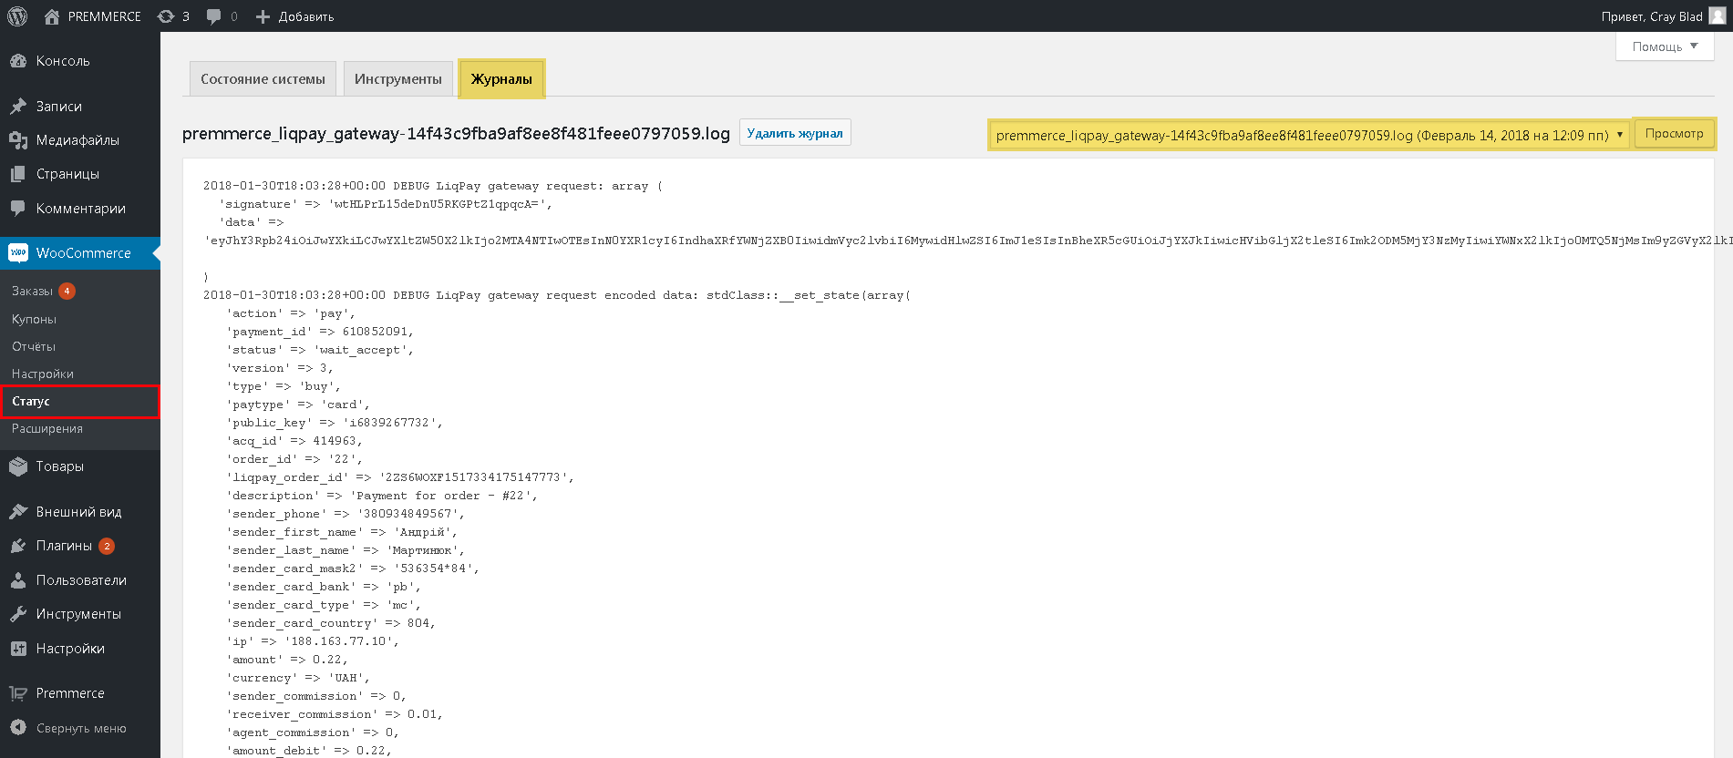Screen dimensions: 1733x758
Task: Click the Плагины badge showing 2
Action: point(107,547)
